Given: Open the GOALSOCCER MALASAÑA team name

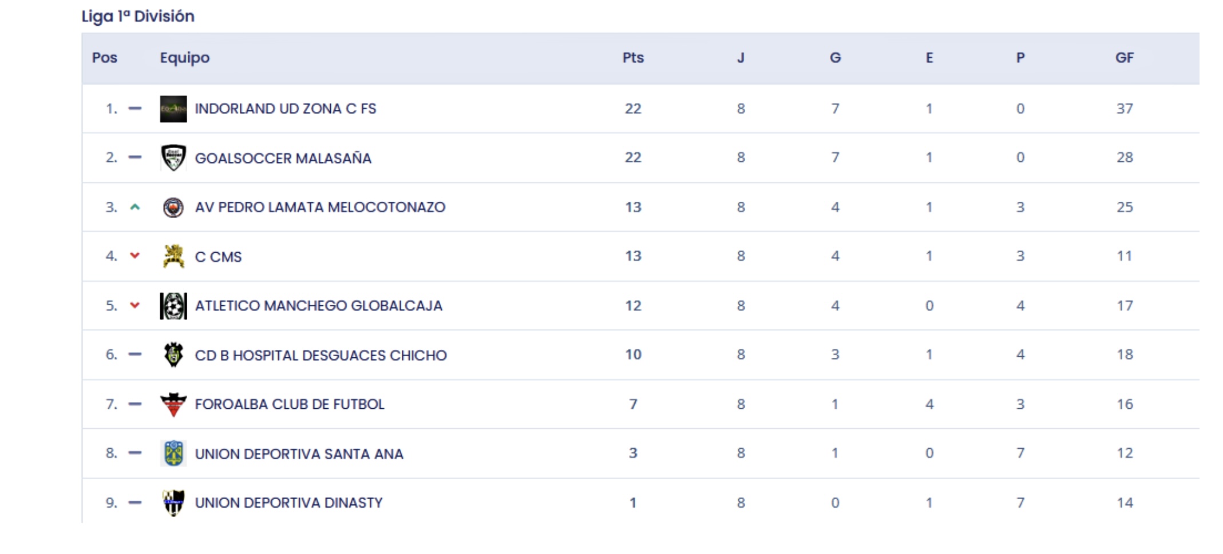Looking at the screenshot, I should pyautogui.click(x=283, y=158).
